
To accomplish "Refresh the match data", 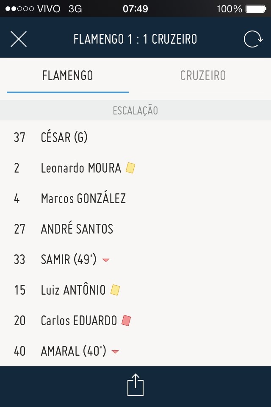I will 253,39.
